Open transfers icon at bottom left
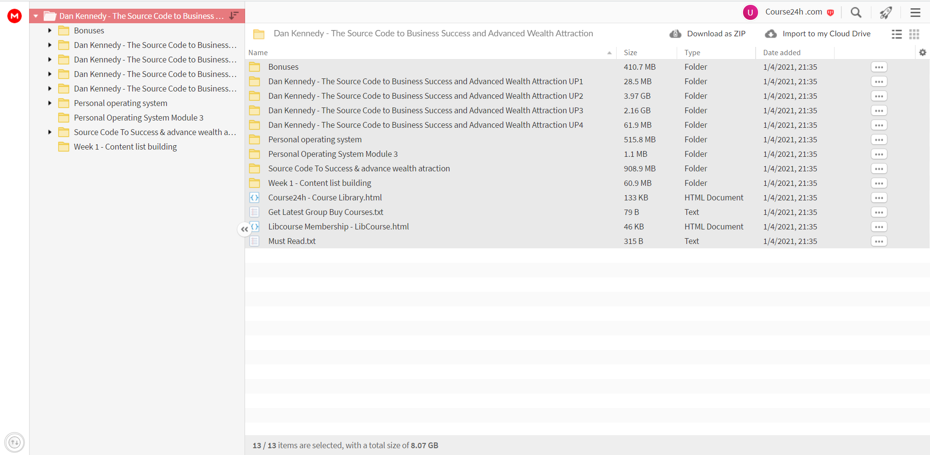 pos(15,442)
